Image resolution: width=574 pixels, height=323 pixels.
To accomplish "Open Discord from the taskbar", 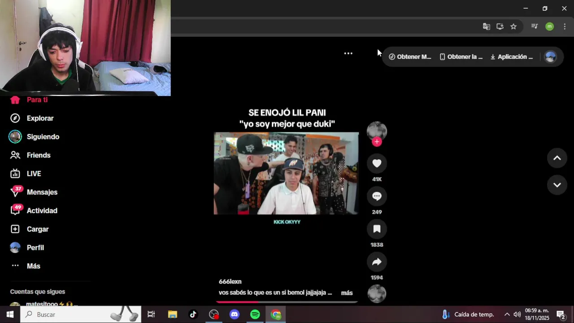I will click(x=235, y=314).
